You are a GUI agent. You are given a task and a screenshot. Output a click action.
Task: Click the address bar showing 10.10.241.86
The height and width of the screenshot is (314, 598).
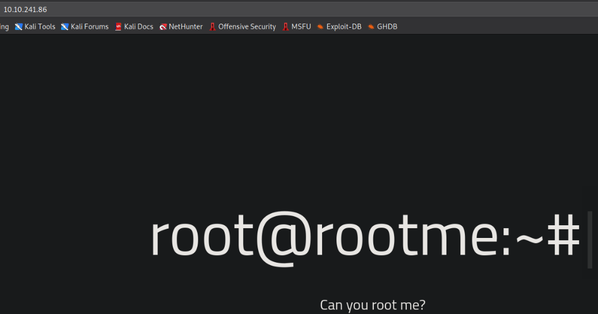point(299,10)
